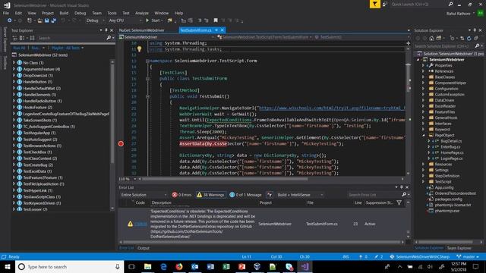Click the Test Explorer search magnifier icon
The height and width of the screenshot is (273, 486).
point(109,38)
